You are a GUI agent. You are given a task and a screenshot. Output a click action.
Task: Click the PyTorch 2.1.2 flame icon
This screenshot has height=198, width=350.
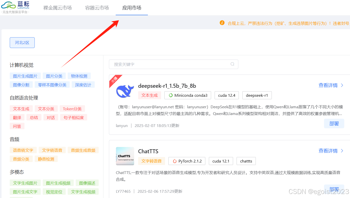(174, 161)
